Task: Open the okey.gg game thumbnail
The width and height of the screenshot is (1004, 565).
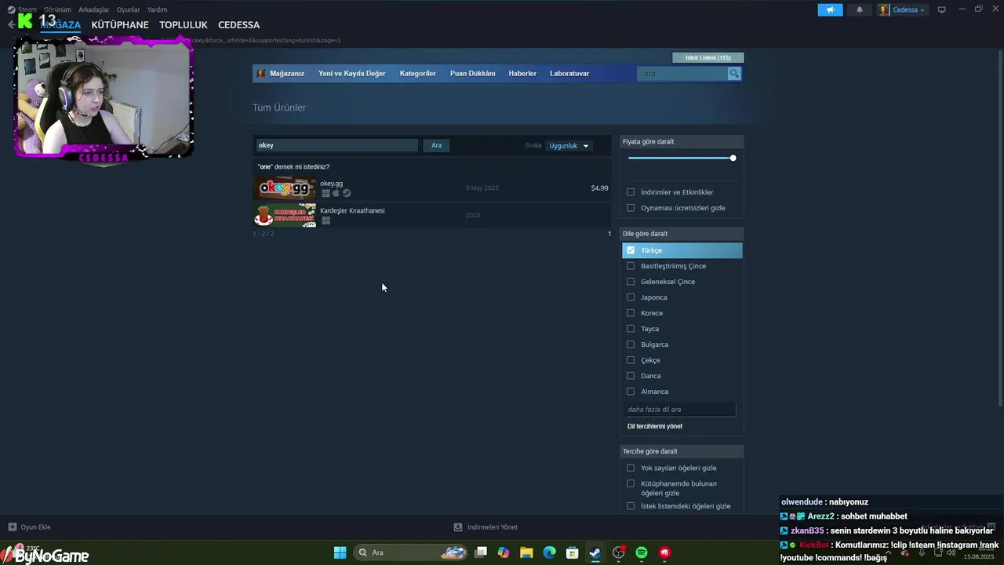Action: (x=285, y=188)
